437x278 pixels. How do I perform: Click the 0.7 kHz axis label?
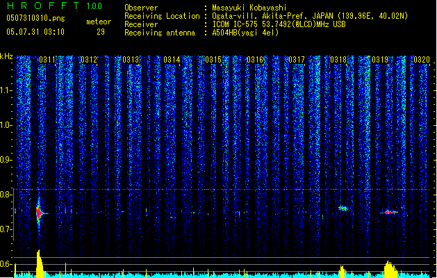(6, 229)
